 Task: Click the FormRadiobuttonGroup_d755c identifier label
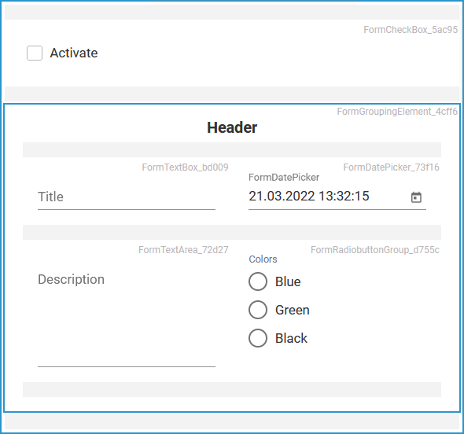pyautogui.click(x=375, y=250)
